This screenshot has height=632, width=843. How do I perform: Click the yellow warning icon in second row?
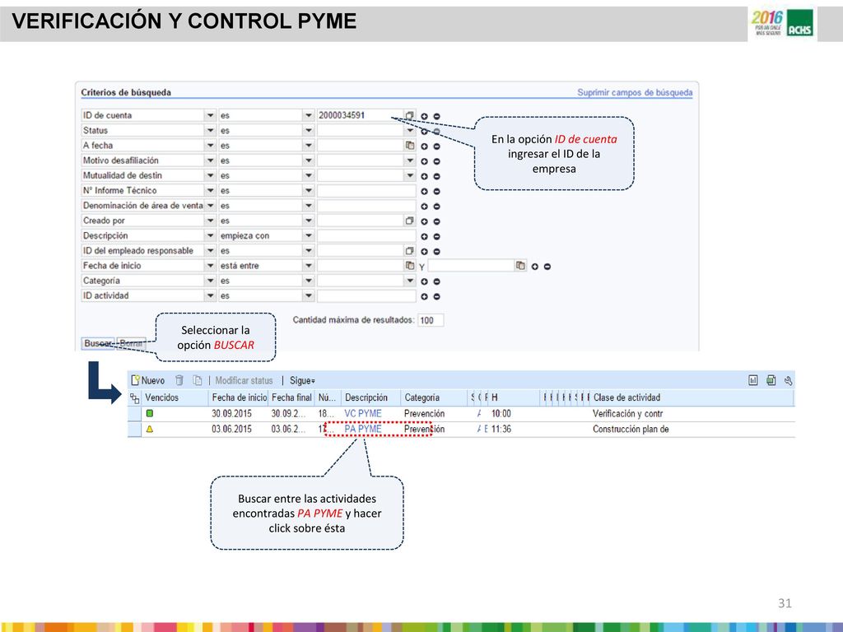(x=150, y=429)
